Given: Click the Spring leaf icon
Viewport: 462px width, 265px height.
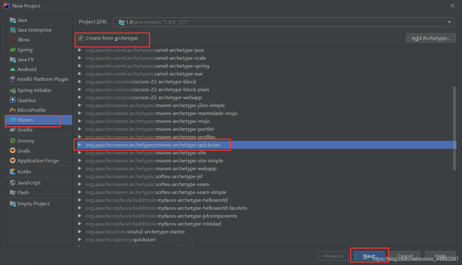Looking at the screenshot, I should click(x=13, y=50).
